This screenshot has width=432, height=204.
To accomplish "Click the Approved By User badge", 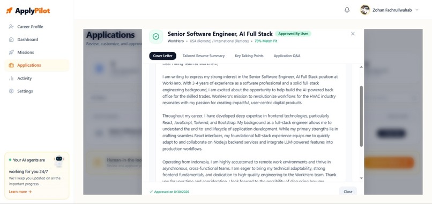I will point(293,34).
